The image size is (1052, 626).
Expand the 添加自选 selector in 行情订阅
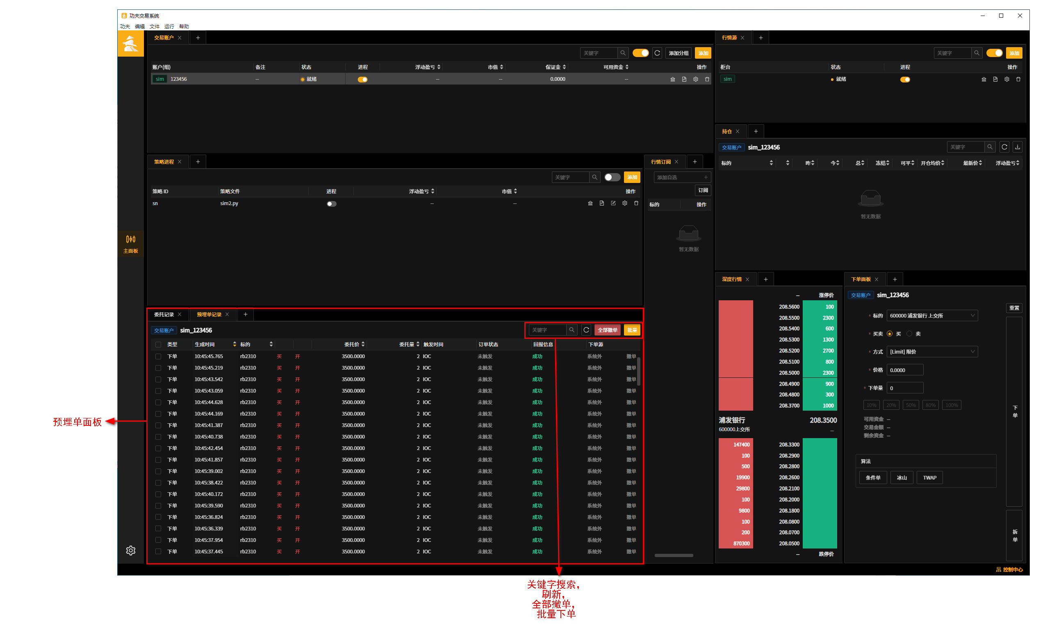click(x=682, y=177)
